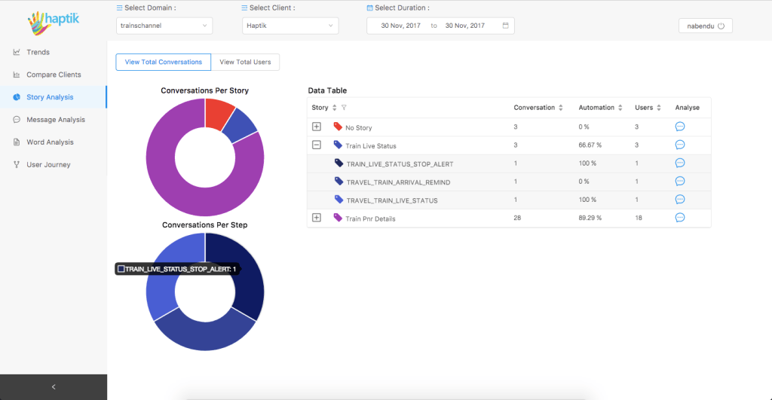Expand the Train Pnr Details row
Image resolution: width=772 pixels, height=400 pixels.
(x=317, y=218)
